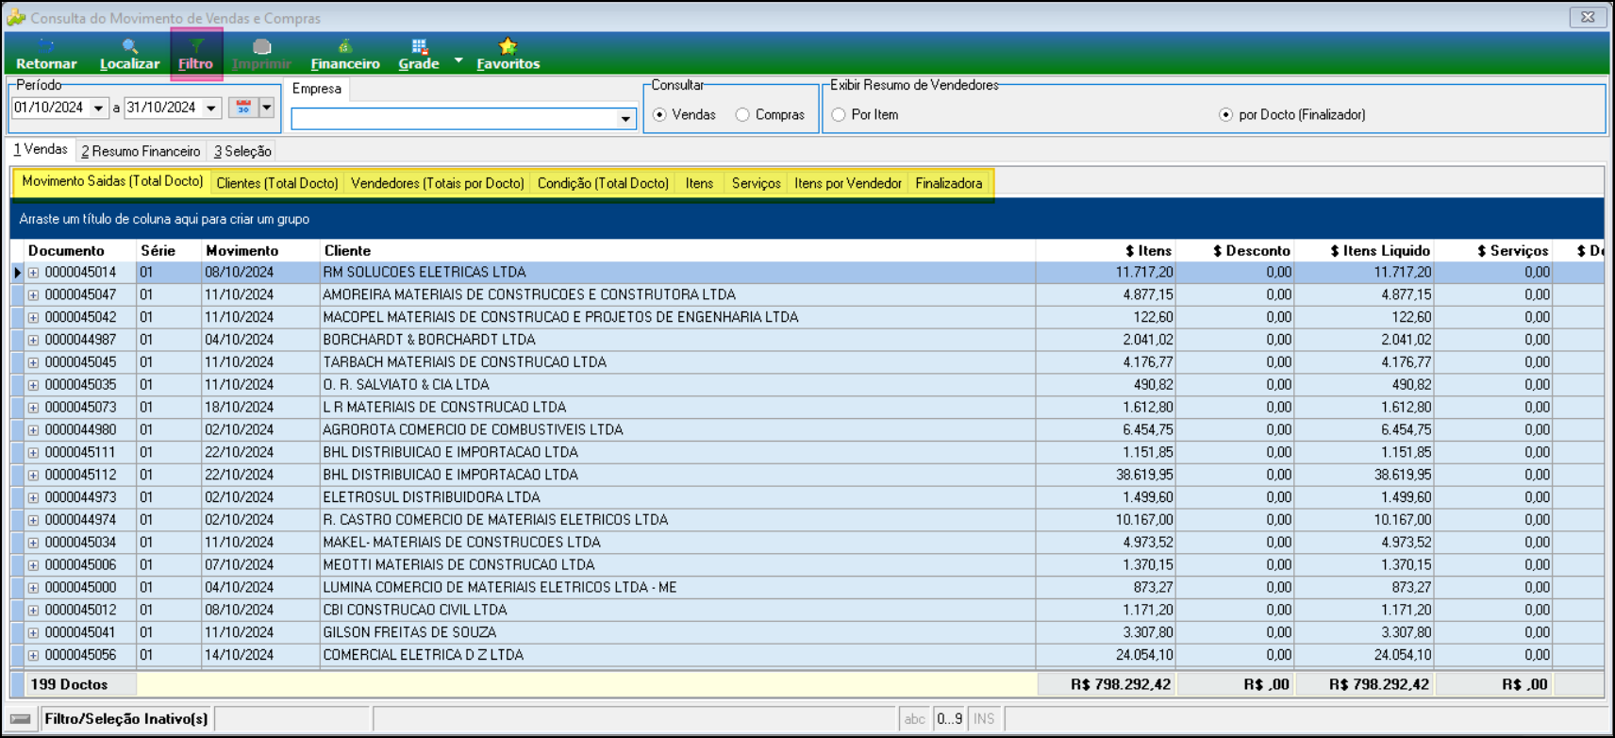Viewport: 1615px width, 738px height.
Task: Open the Itens sub-tab
Action: click(699, 183)
